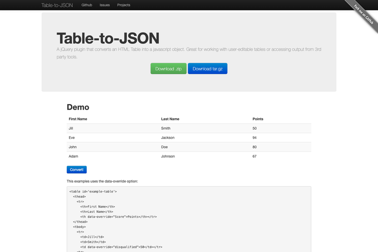Viewport: 378px width, 252px height.
Task: Click the First Name th code line
Action: coord(98,207)
